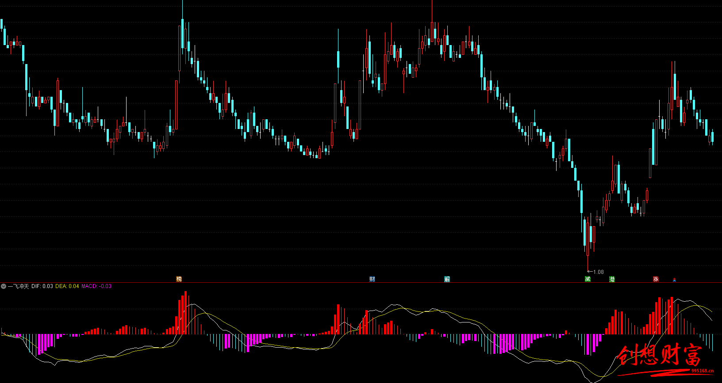Click the red-blue double up-arrow marker
Screen dimensions: 722x383
(674, 280)
